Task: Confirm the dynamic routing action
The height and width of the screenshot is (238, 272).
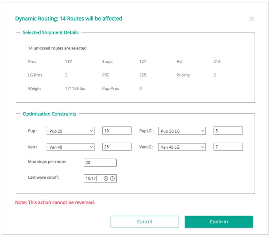Action: click(x=219, y=222)
